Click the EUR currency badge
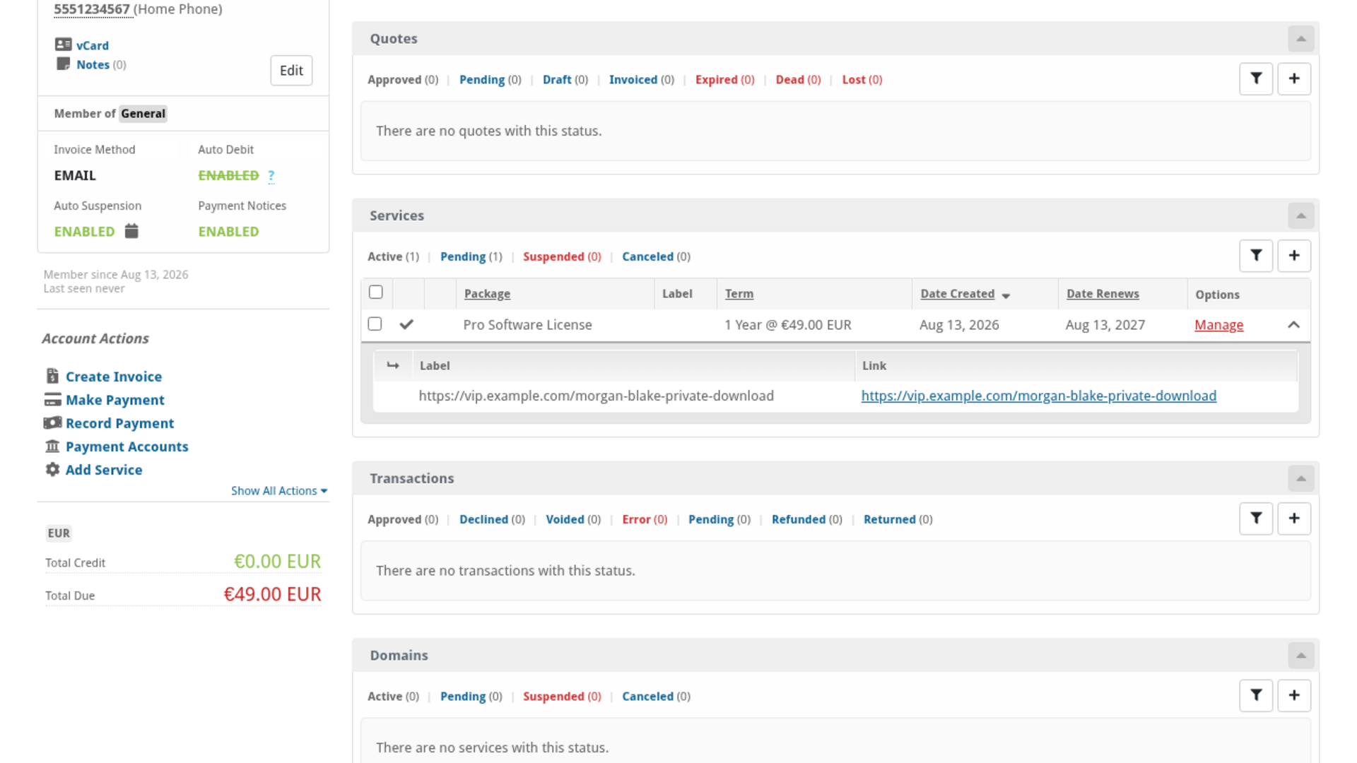 [59, 533]
